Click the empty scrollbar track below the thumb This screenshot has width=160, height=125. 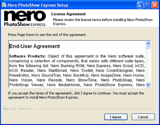pyautogui.click(x=148, y=65)
